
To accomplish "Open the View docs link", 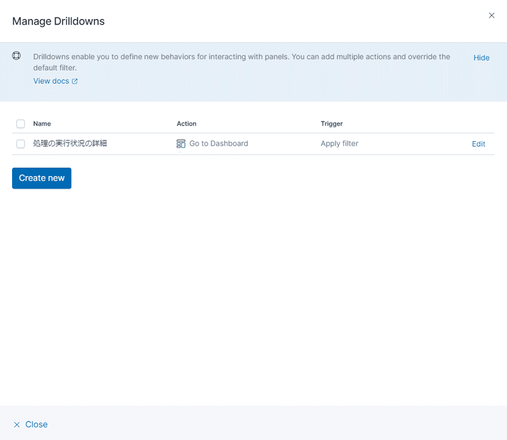I will pos(51,81).
